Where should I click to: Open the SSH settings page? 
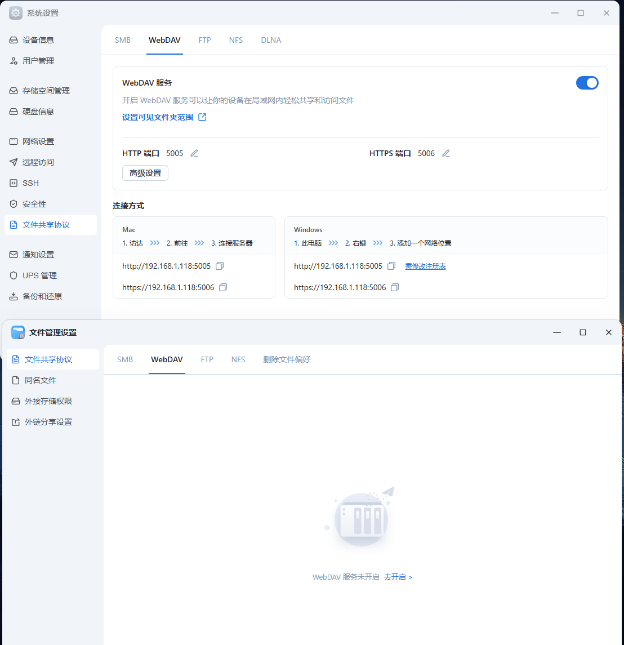[51, 183]
